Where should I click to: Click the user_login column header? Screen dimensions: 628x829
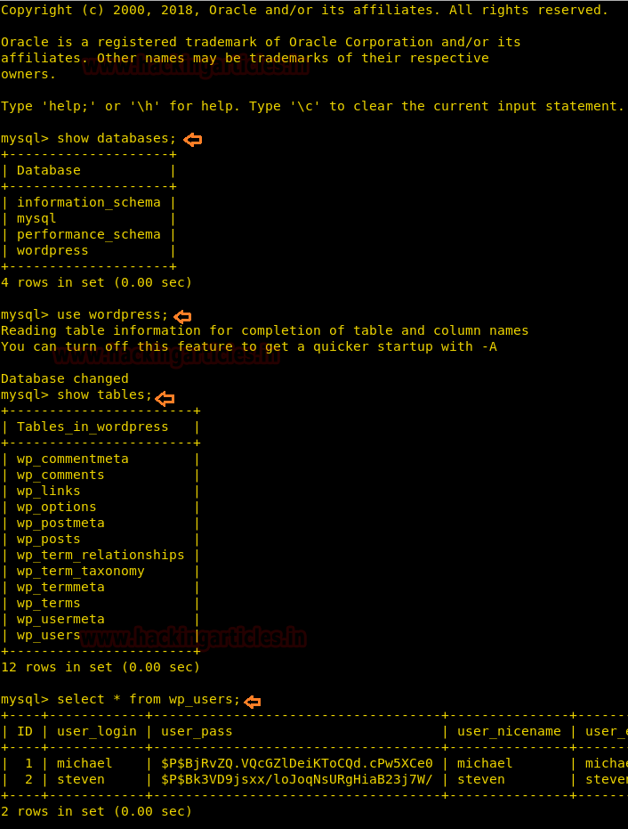pos(97,732)
